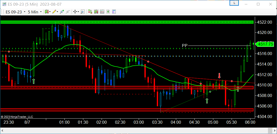Open the ES 09-23 instrument dropdown
The height and width of the screenshot is (134, 277).
15,12
